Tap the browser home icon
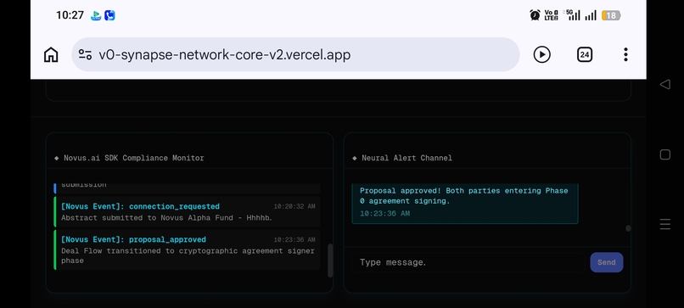 click(51, 54)
